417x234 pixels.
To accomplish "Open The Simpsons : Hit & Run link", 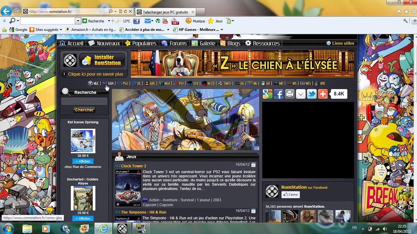I will (x=143, y=212).
